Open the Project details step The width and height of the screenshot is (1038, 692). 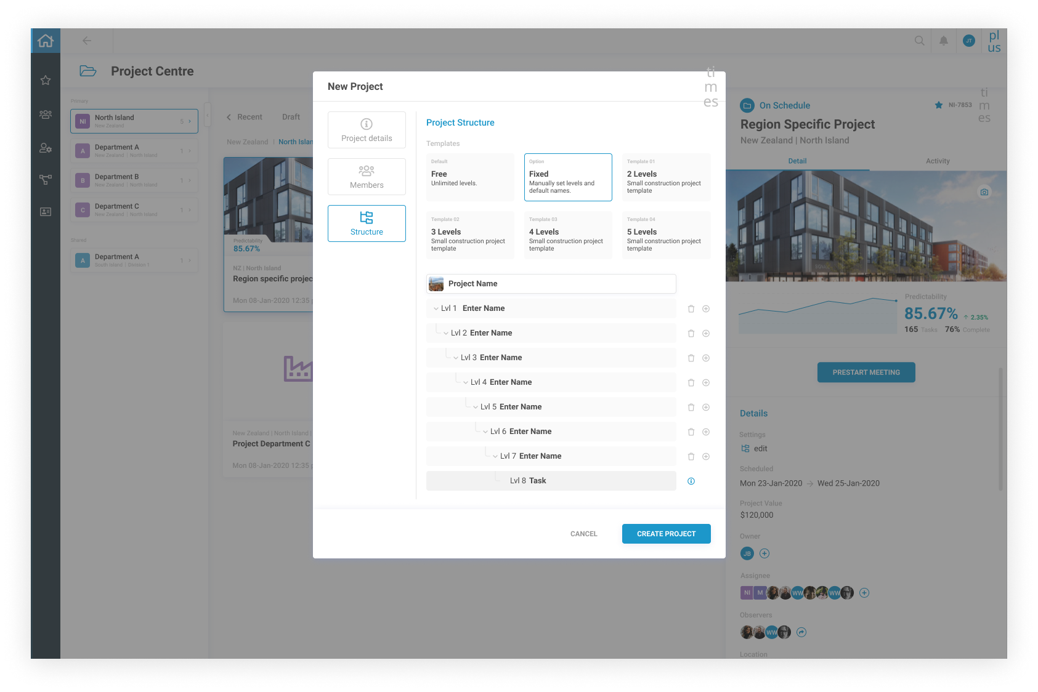pyautogui.click(x=367, y=130)
